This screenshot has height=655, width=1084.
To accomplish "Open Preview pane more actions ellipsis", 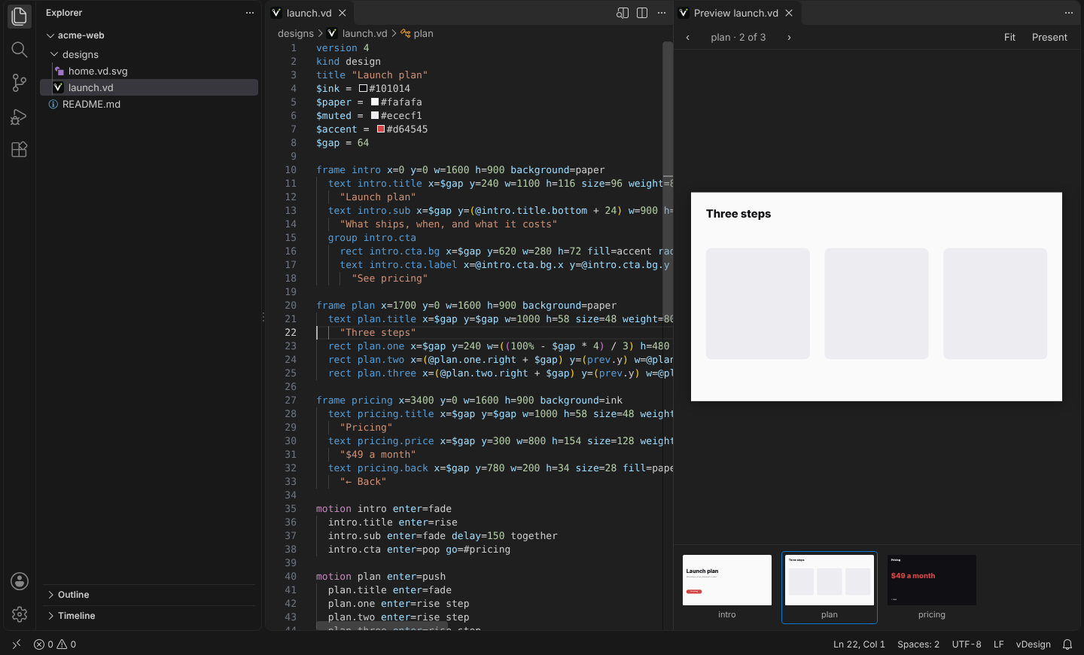I will [x=1069, y=13].
